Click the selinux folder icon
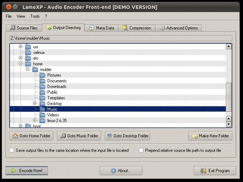243x182 pixels. 28,52
